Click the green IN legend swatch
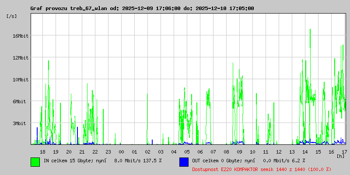The image size is (350, 175). 35,161
